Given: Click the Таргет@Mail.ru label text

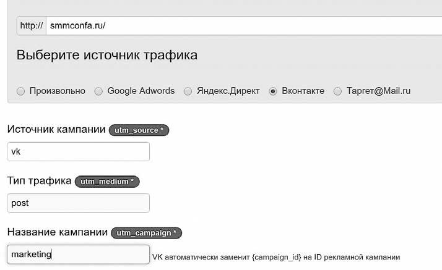Looking at the screenshot, I should click(378, 91).
